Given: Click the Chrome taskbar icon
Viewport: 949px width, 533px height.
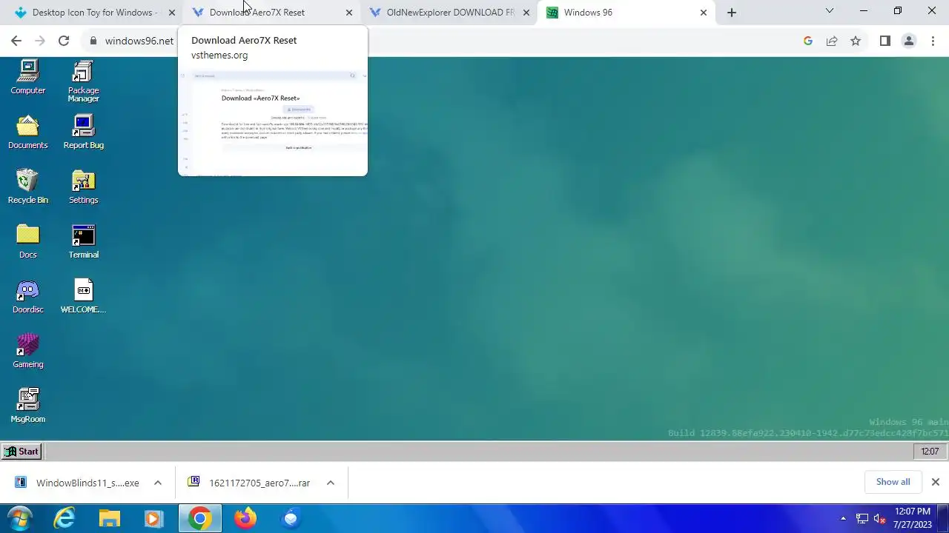Looking at the screenshot, I should (x=199, y=518).
